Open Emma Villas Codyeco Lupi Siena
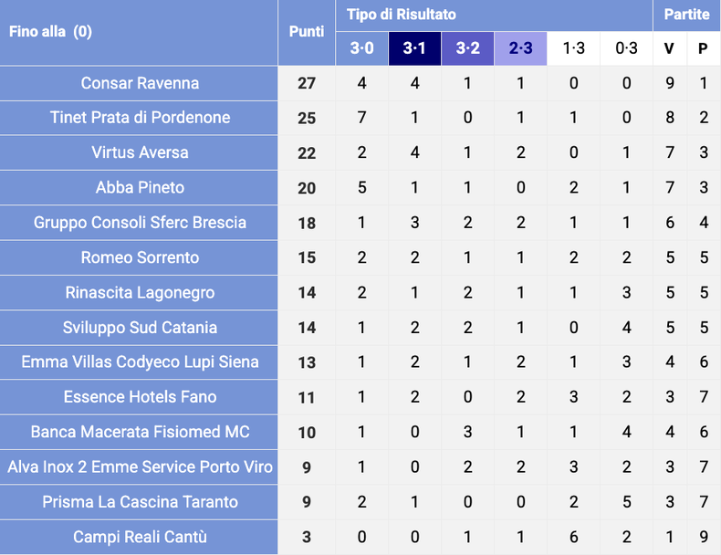721x555 pixels. click(140, 362)
